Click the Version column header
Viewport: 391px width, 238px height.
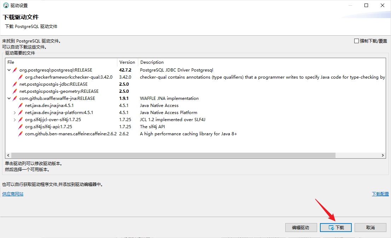point(127,62)
